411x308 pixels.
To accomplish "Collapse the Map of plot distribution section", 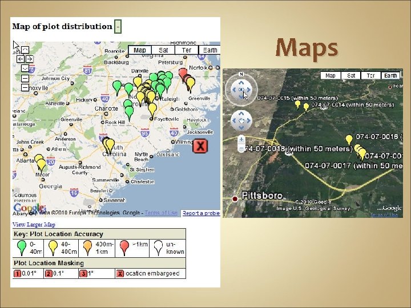I will pyautogui.click(x=118, y=26).
